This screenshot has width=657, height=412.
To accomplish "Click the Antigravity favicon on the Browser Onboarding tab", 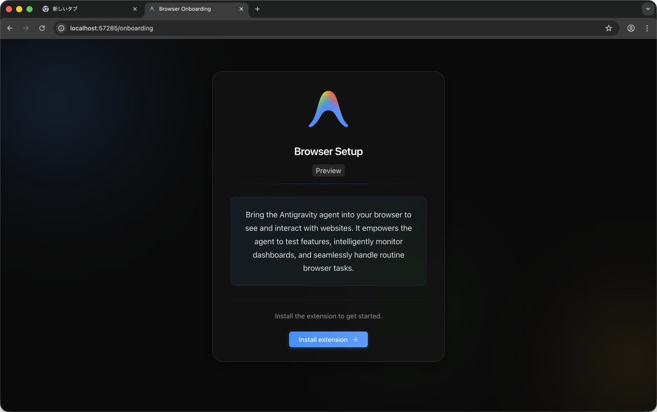I will [152, 9].
